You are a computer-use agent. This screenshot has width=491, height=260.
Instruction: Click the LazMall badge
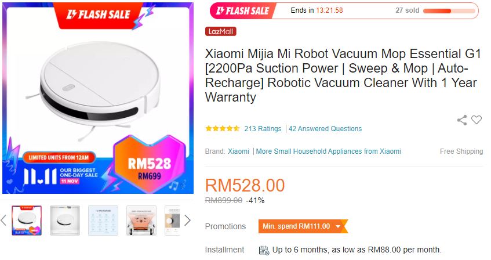[220, 31]
